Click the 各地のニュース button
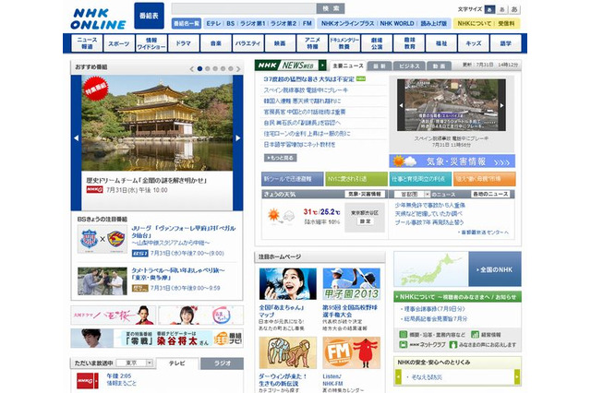Screen dimensions: 591x393 tap(490, 195)
